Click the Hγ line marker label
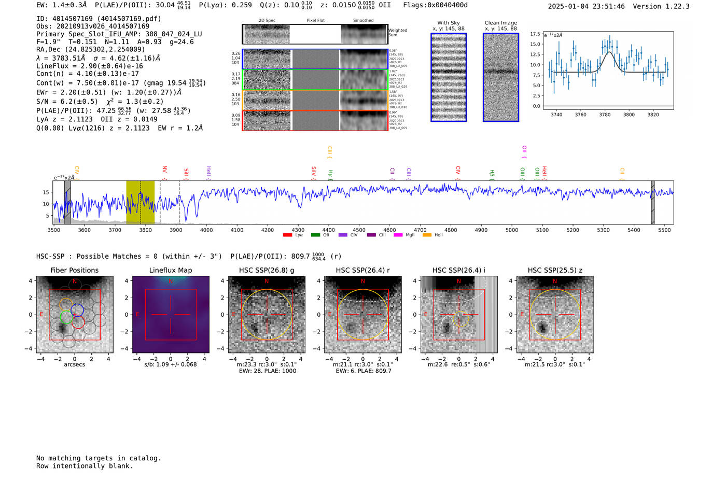Screen dimensions: 726x494 click(x=330, y=174)
